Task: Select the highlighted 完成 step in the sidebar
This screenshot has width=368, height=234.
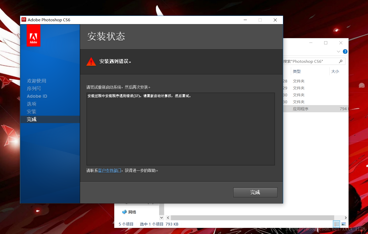Action: click(x=50, y=119)
